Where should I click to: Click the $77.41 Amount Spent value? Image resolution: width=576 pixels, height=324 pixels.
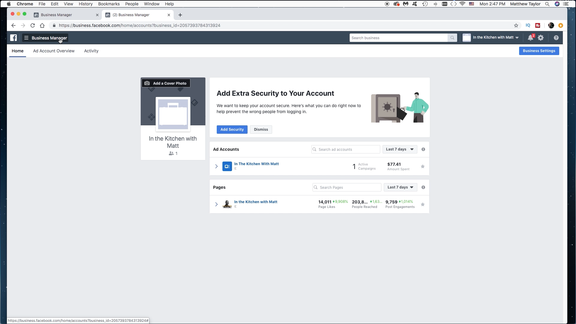pos(394,164)
